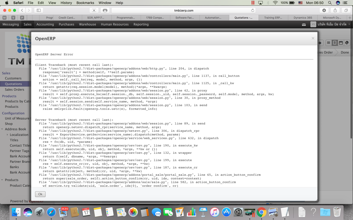The width and height of the screenshot is (353, 220).
Task: Switch to the Dynamics 365 tab
Action: point(303,17)
